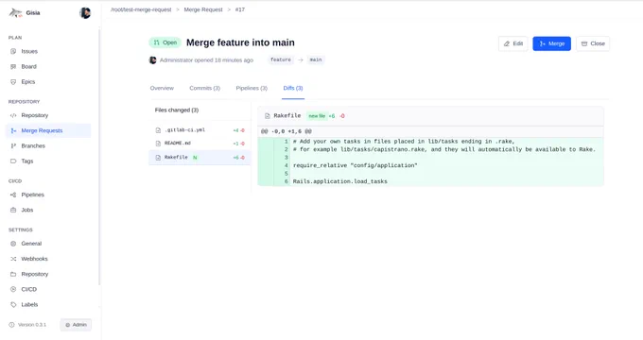Click the Close merge request button
This screenshot has width=643, height=340.
click(593, 43)
